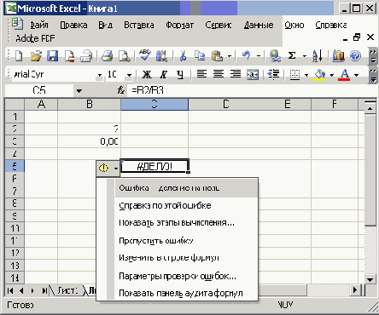Image resolution: width=379 pixels, height=315 pixels.
Task: Open the Adobe PDF menu
Action: [35, 38]
